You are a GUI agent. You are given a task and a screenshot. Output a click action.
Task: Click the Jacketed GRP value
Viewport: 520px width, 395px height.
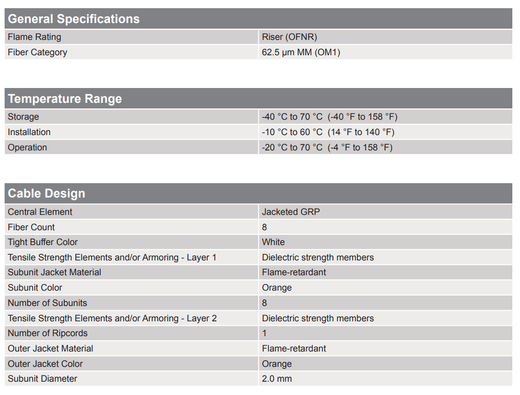click(x=290, y=212)
